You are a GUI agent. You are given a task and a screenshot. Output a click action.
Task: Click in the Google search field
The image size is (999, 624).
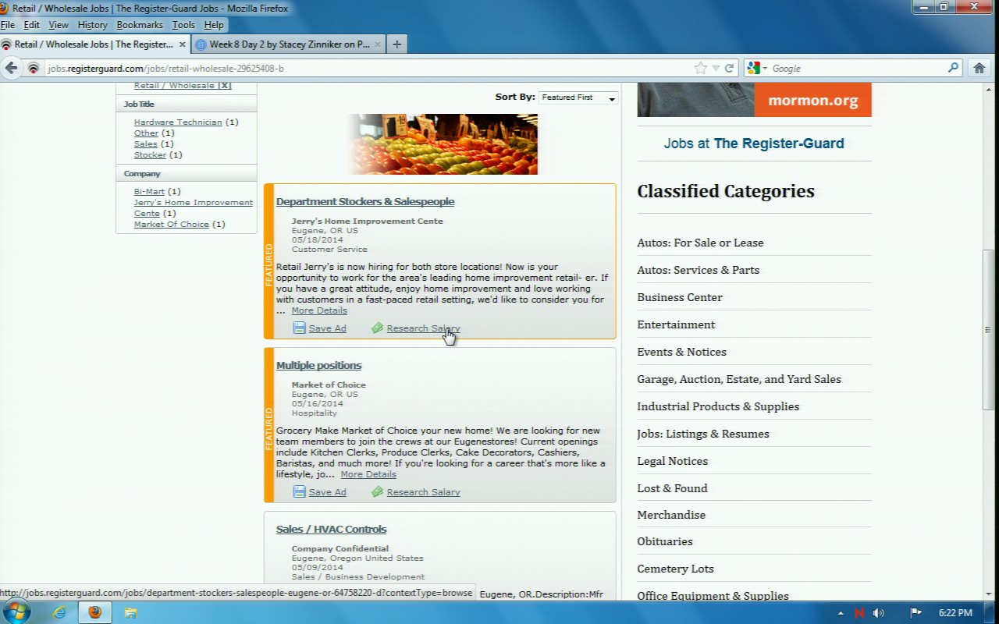pyautogui.click(x=857, y=69)
